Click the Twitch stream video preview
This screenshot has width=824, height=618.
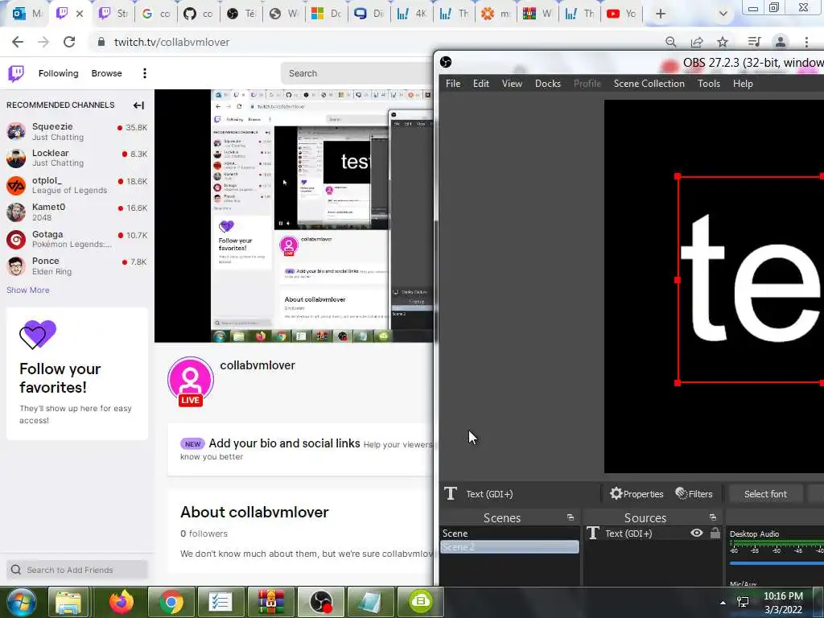click(294, 216)
